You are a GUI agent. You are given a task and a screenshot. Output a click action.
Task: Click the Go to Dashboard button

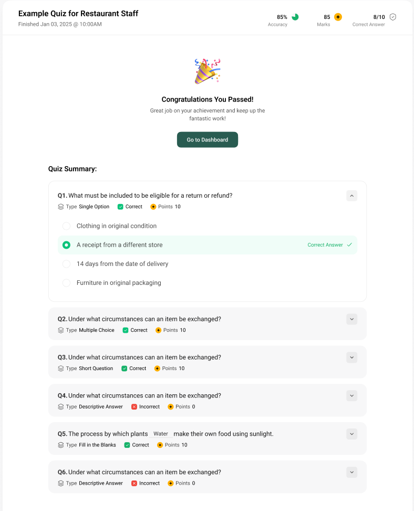[x=208, y=140]
